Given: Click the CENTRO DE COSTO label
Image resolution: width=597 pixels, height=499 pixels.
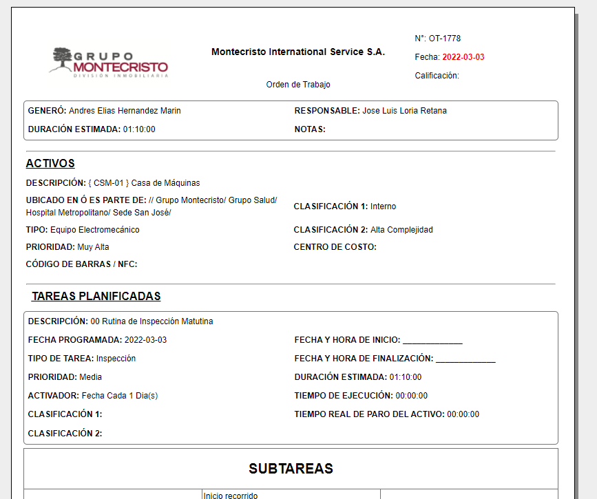Looking at the screenshot, I should point(335,247).
